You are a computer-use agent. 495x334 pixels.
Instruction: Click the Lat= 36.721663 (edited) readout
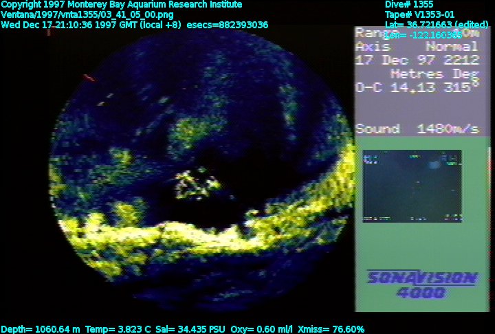(437, 25)
